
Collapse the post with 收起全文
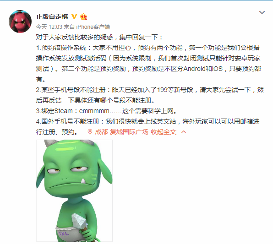[164, 132]
